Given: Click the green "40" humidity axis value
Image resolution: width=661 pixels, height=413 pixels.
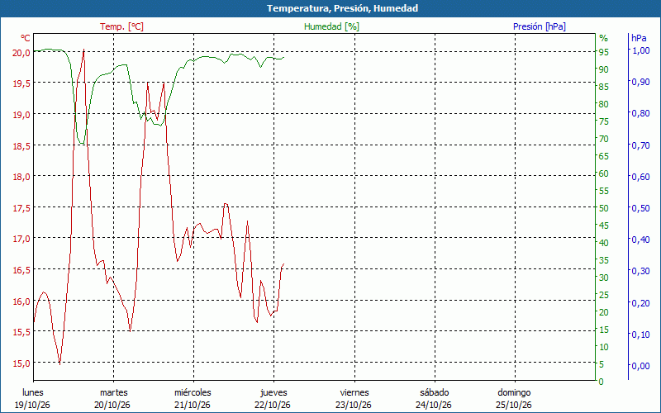Looking at the screenshot, I should 604,243.
